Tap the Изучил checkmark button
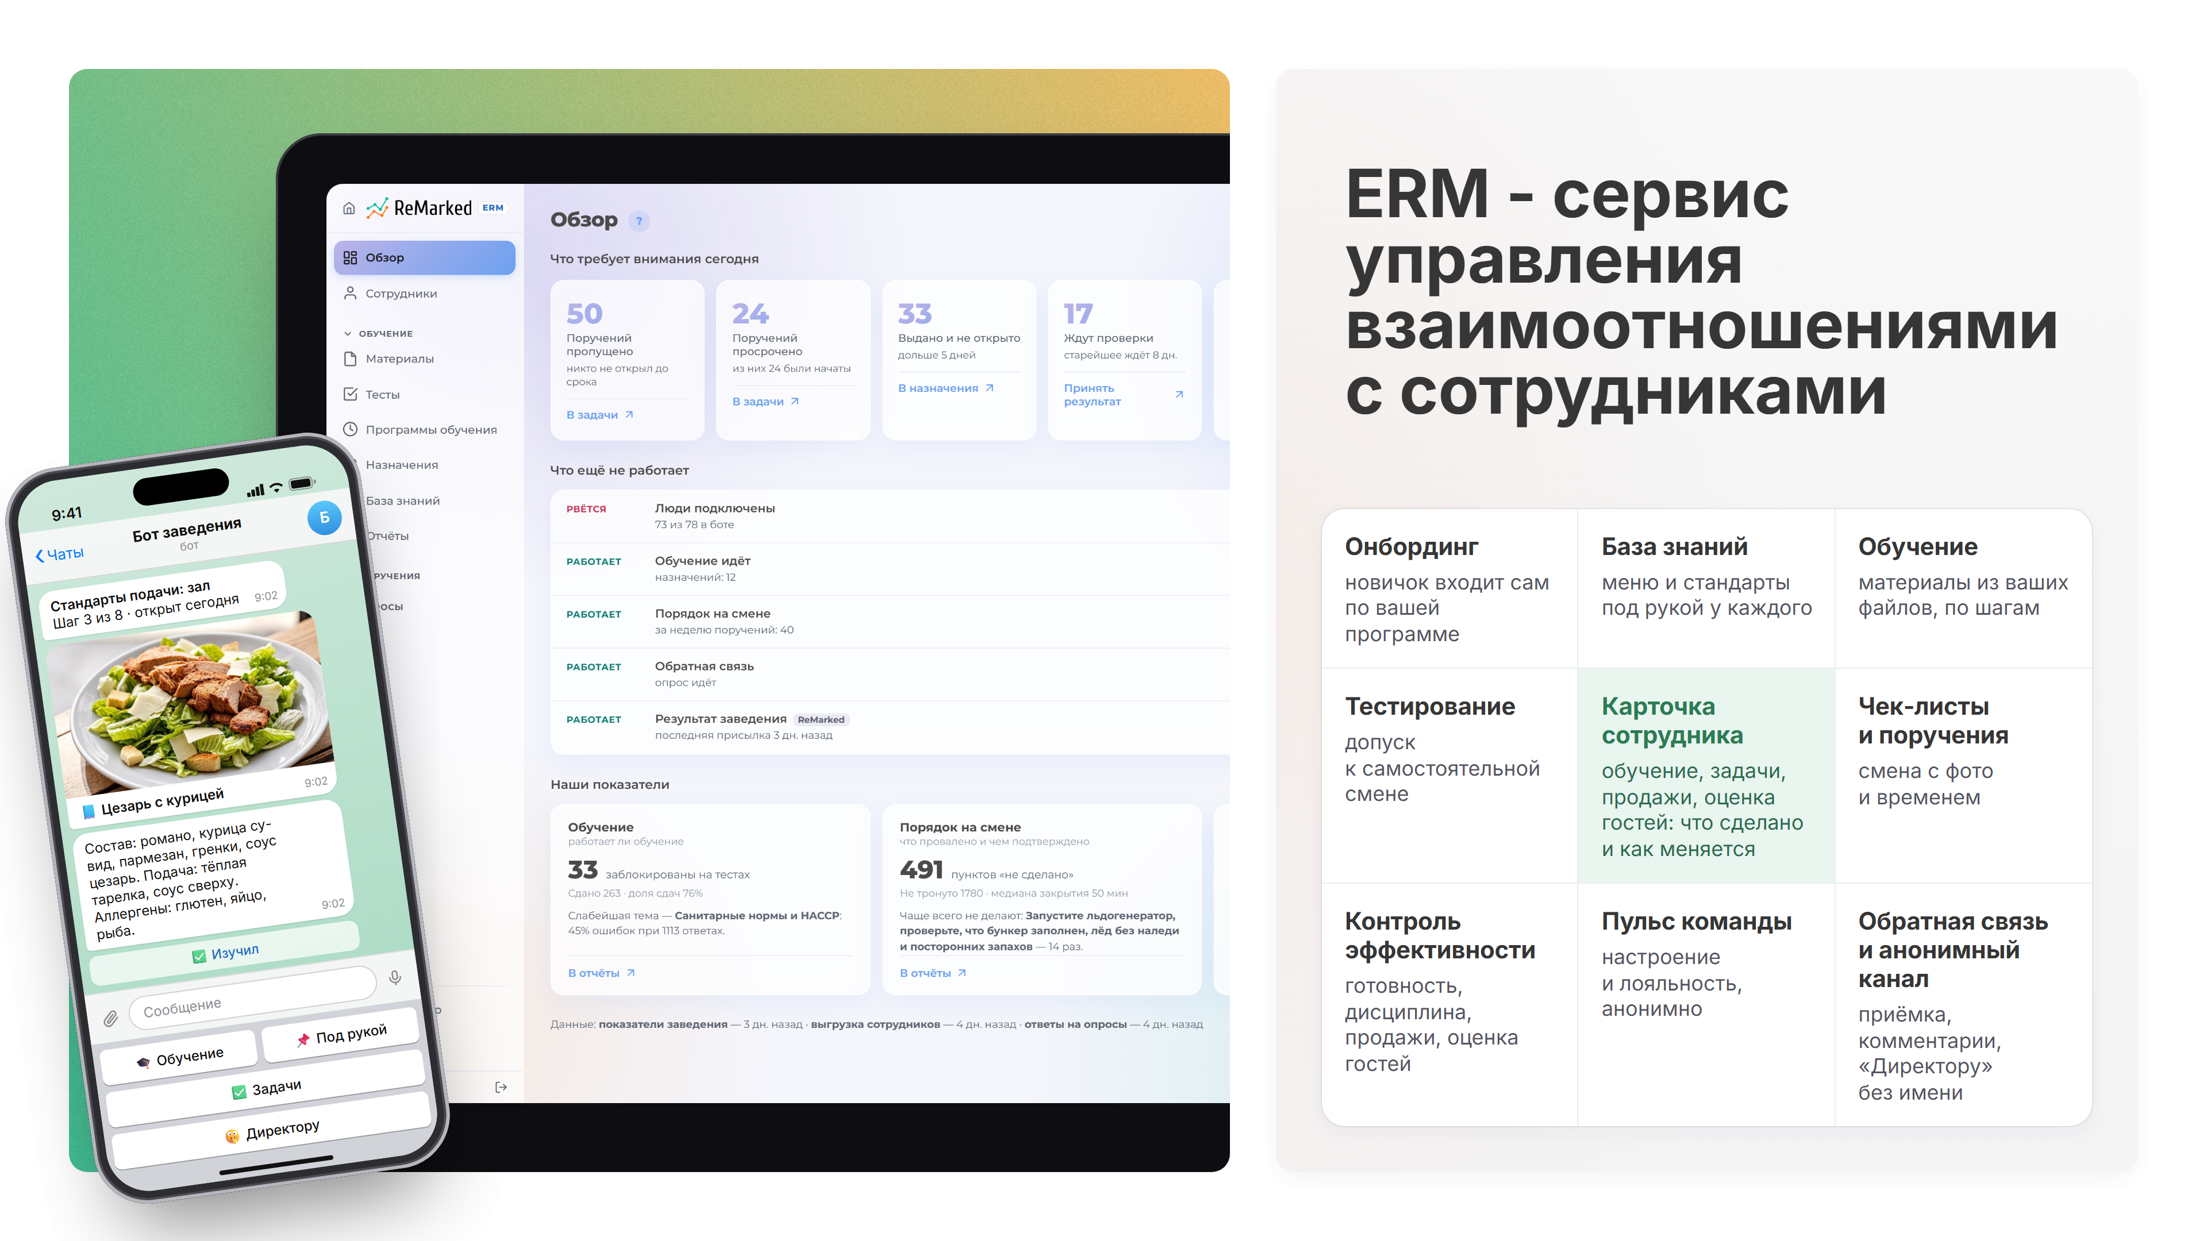Image resolution: width=2207 pixels, height=1241 pixels. tap(225, 953)
